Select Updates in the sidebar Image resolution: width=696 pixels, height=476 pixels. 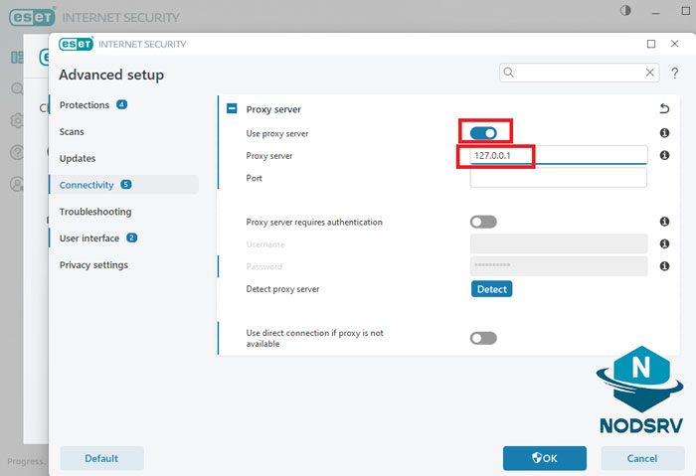(x=78, y=158)
